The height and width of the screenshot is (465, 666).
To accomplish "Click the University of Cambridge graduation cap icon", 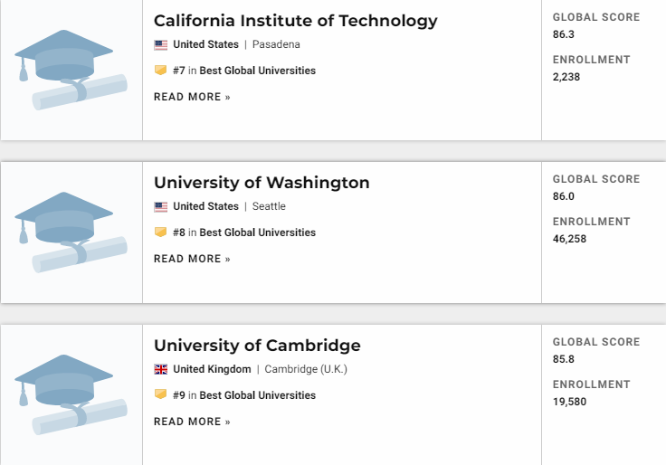I will pyautogui.click(x=70, y=394).
